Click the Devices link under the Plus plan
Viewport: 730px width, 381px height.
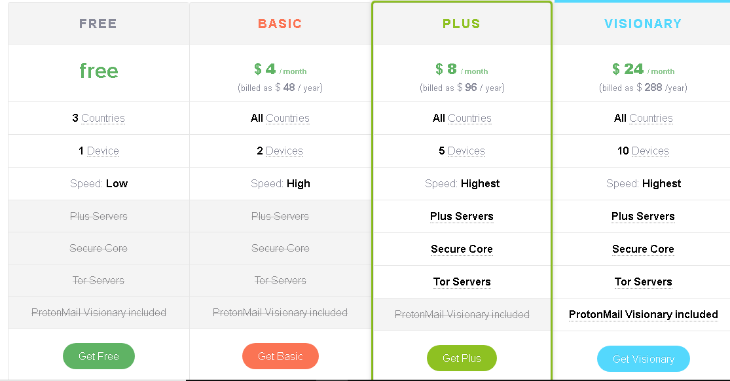point(467,151)
